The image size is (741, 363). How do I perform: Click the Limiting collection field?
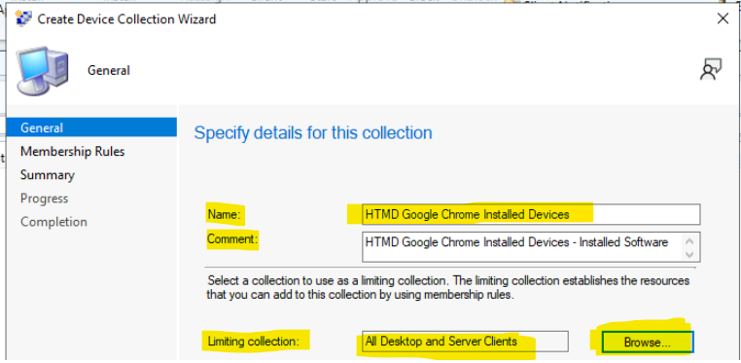465,342
